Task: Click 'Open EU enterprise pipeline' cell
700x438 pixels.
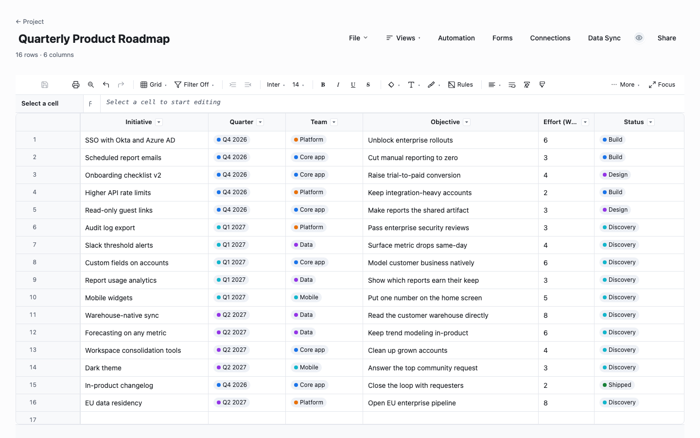Action: point(450,403)
